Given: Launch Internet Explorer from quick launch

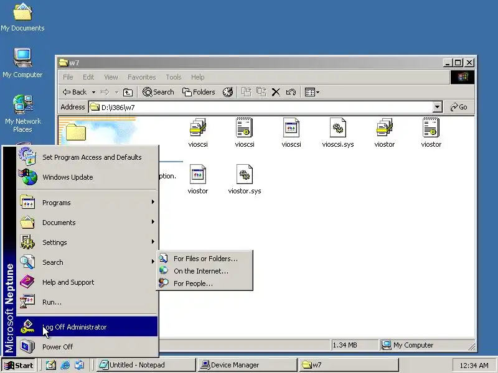Looking at the screenshot, I should [x=65, y=366].
